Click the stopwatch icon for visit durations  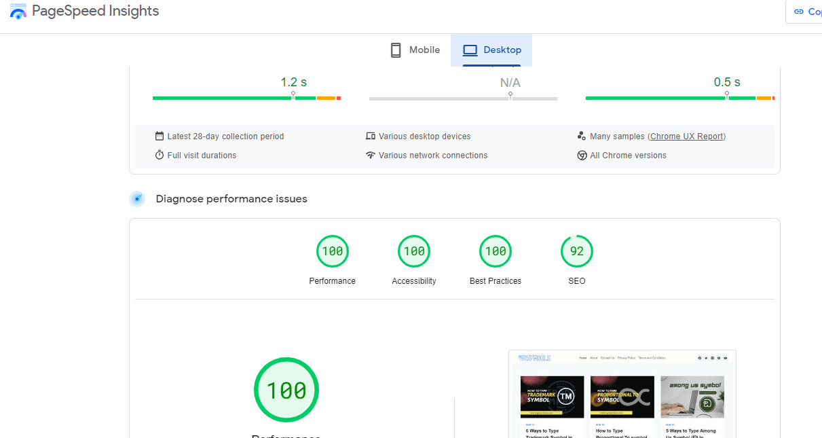point(160,156)
